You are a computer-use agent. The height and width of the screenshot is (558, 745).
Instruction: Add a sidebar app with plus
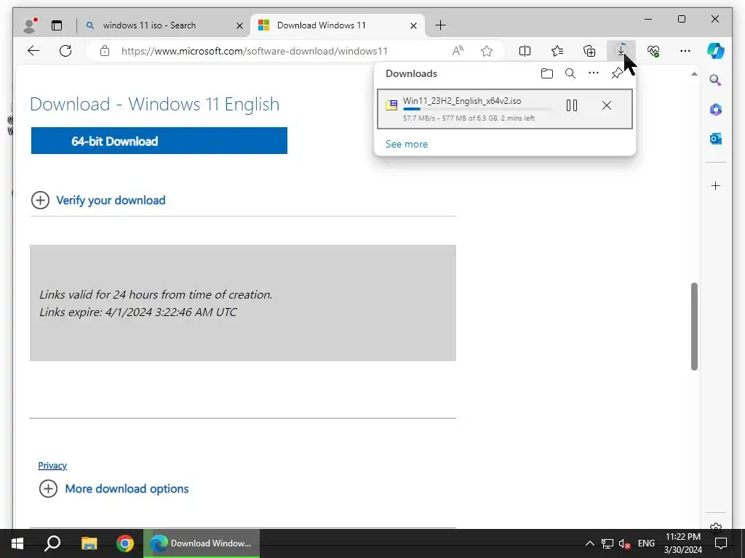pyautogui.click(x=716, y=185)
